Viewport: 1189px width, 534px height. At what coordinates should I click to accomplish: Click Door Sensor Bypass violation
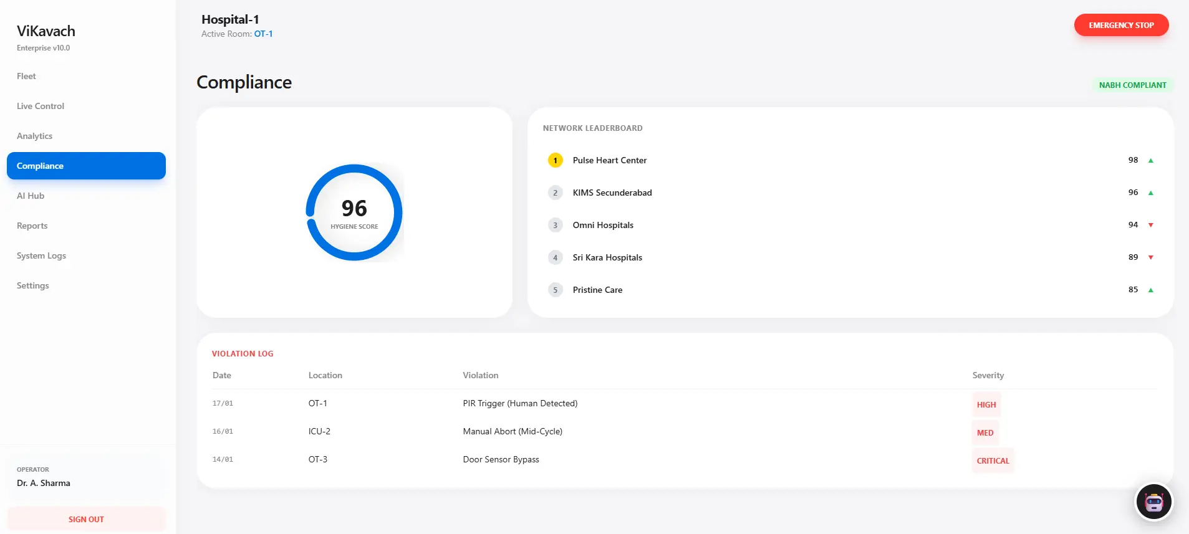click(501, 459)
